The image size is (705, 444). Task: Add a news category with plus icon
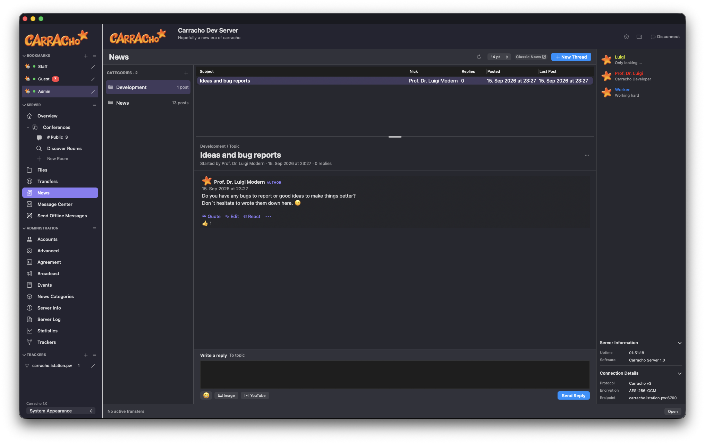pyautogui.click(x=186, y=73)
